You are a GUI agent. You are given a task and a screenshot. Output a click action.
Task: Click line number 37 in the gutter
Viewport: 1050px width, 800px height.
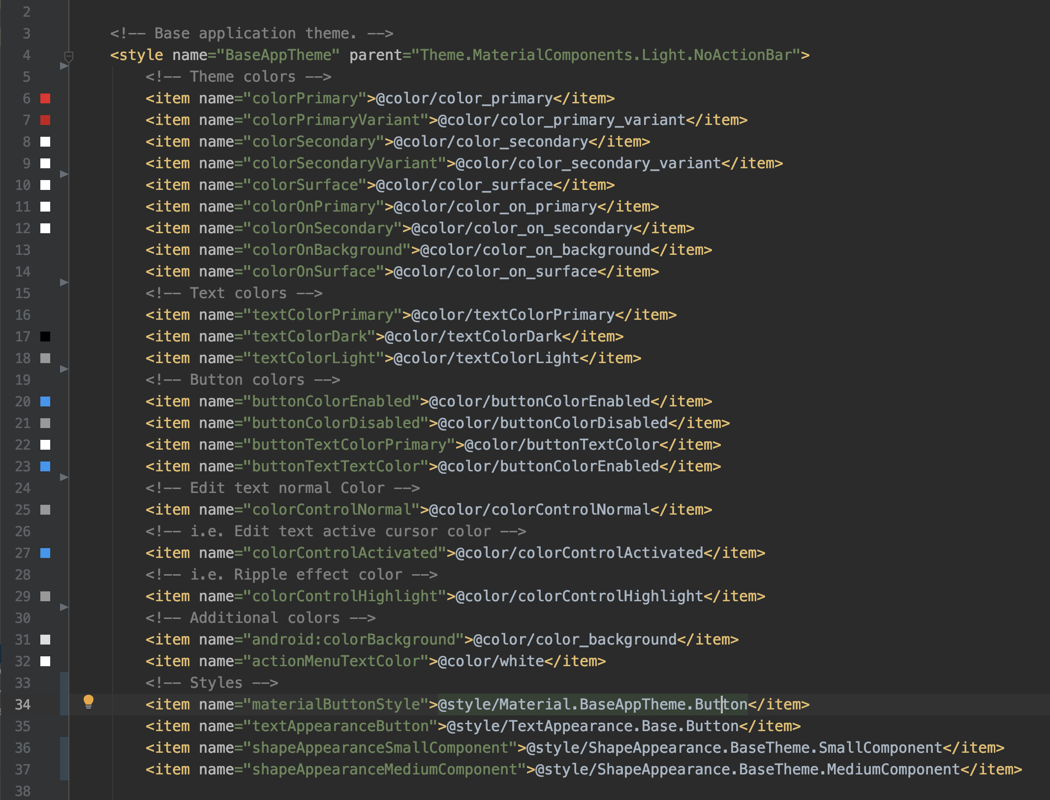(x=23, y=769)
